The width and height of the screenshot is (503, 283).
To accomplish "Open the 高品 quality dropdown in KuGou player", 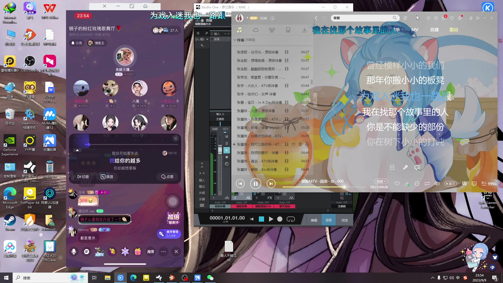I will click(x=289, y=181).
